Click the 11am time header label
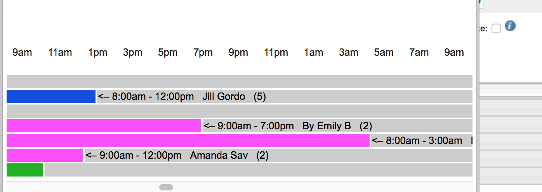542x192 pixels. tap(60, 53)
